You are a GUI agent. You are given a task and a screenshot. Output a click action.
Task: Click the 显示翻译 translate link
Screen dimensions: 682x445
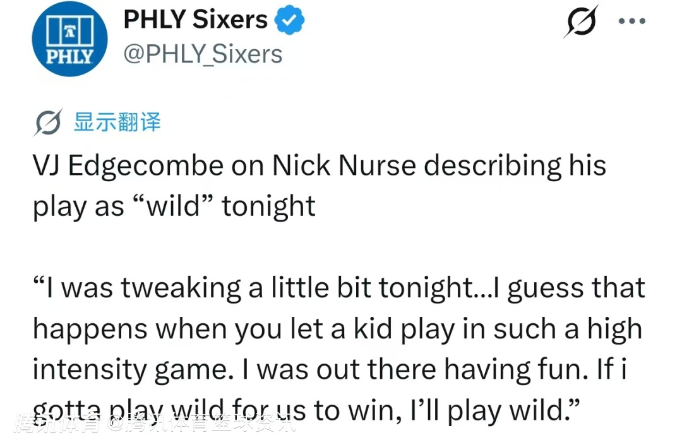(x=117, y=122)
